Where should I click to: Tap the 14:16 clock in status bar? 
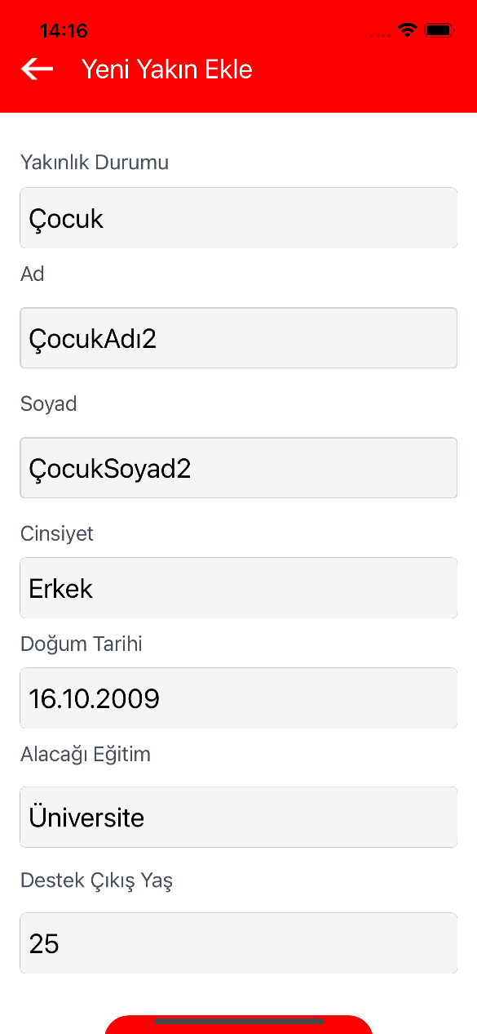tap(64, 31)
